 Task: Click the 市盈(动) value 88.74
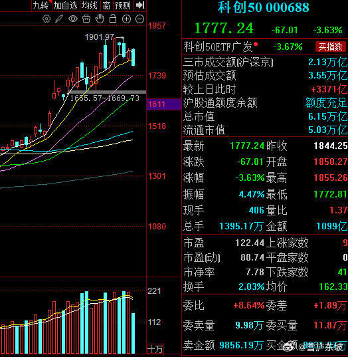pyautogui.click(x=252, y=257)
